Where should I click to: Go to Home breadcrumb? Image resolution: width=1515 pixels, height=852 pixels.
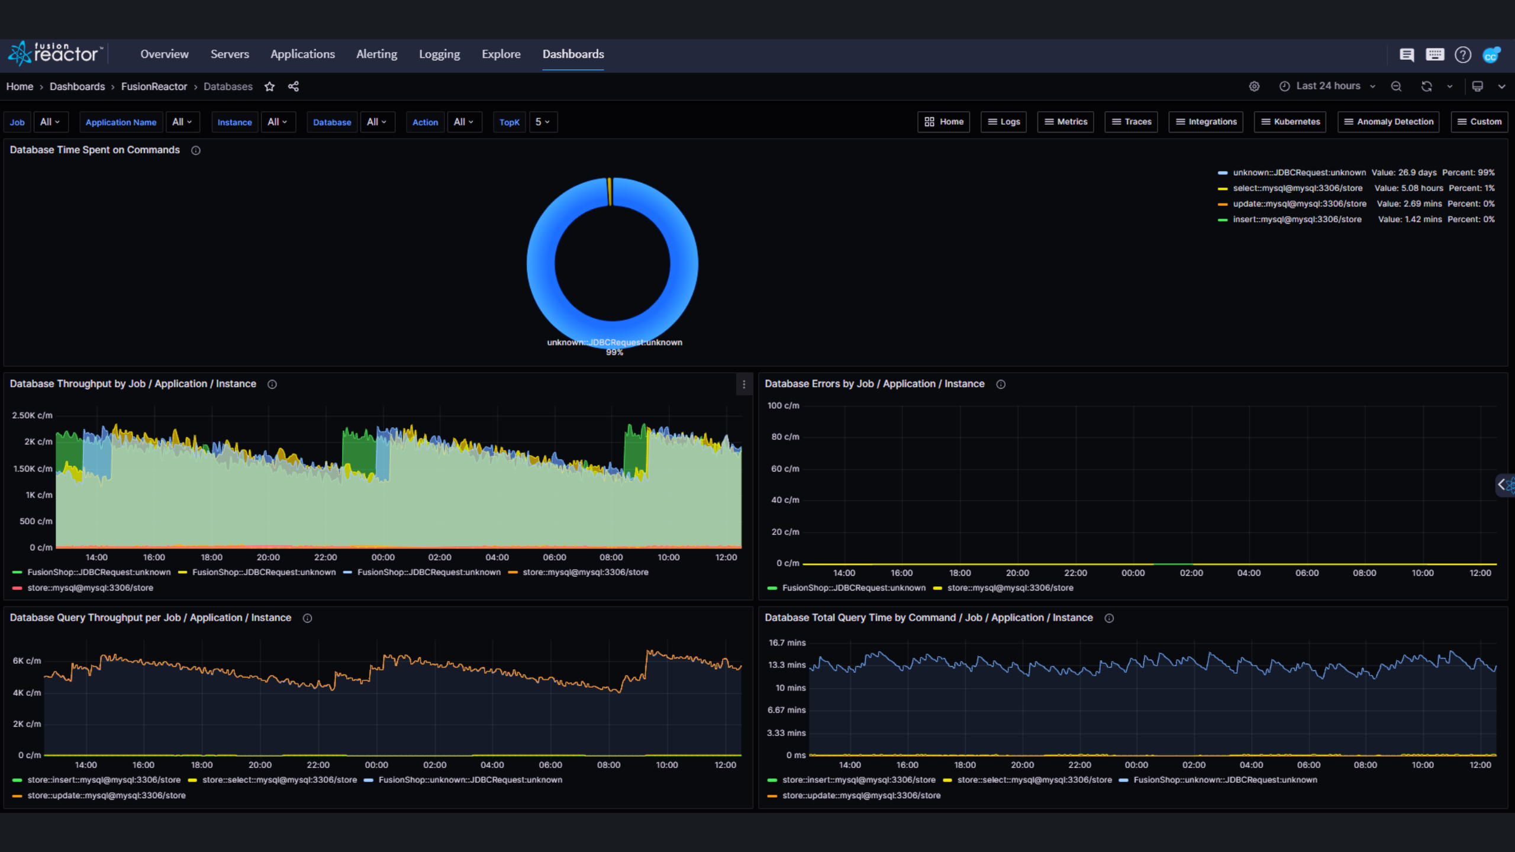click(x=20, y=86)
